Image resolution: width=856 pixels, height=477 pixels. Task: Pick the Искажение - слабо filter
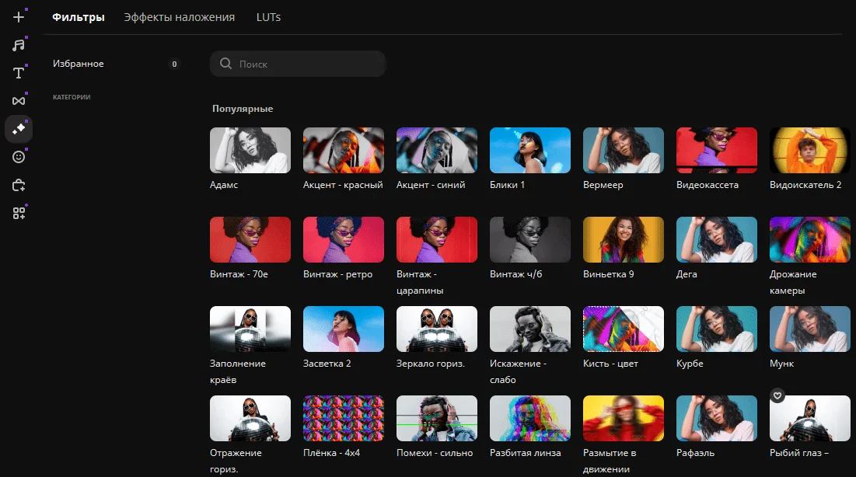tap(530, 329)
